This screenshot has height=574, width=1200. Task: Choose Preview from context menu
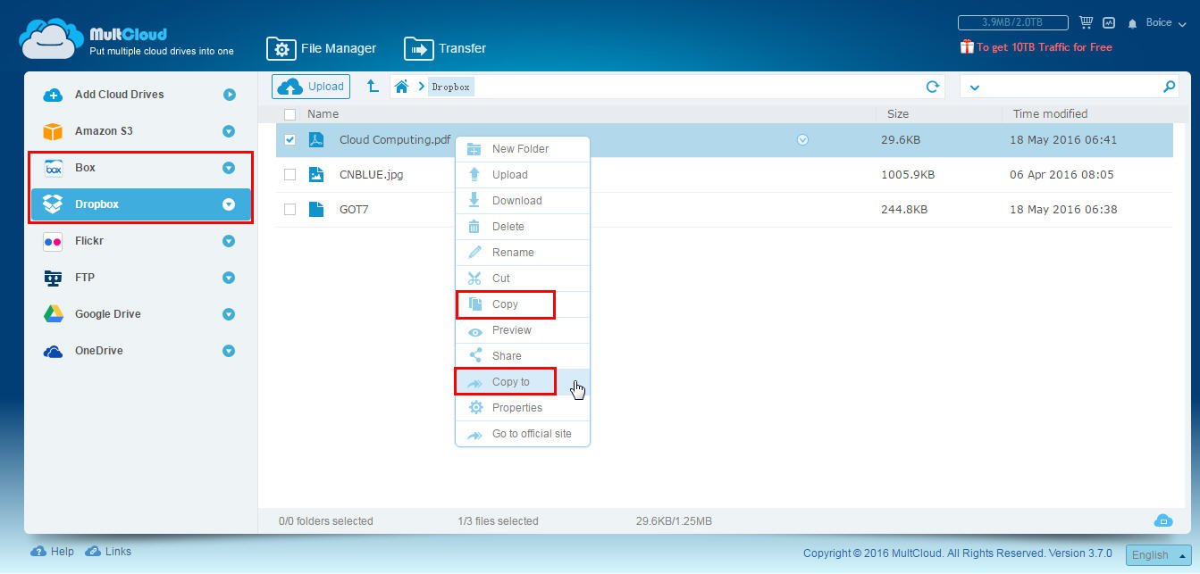523,330
